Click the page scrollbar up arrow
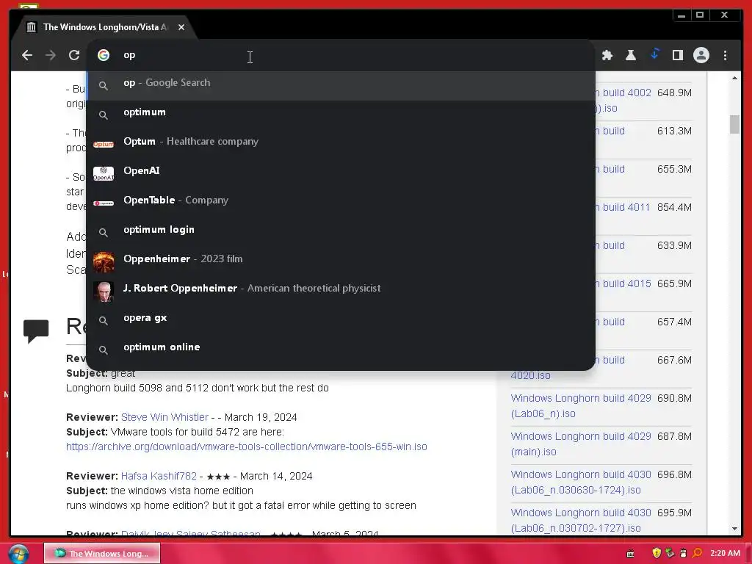The image size is (752, 564). 734,78
